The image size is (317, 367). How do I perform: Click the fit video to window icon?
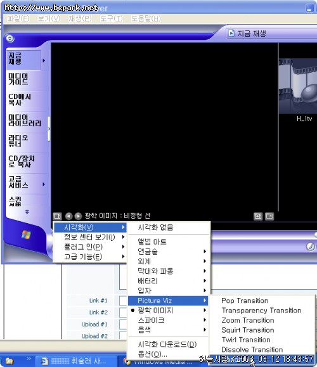pos(258,216)
